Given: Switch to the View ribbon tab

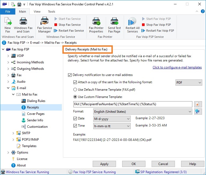Looking at the screenshot, I should tap(37, 12).
